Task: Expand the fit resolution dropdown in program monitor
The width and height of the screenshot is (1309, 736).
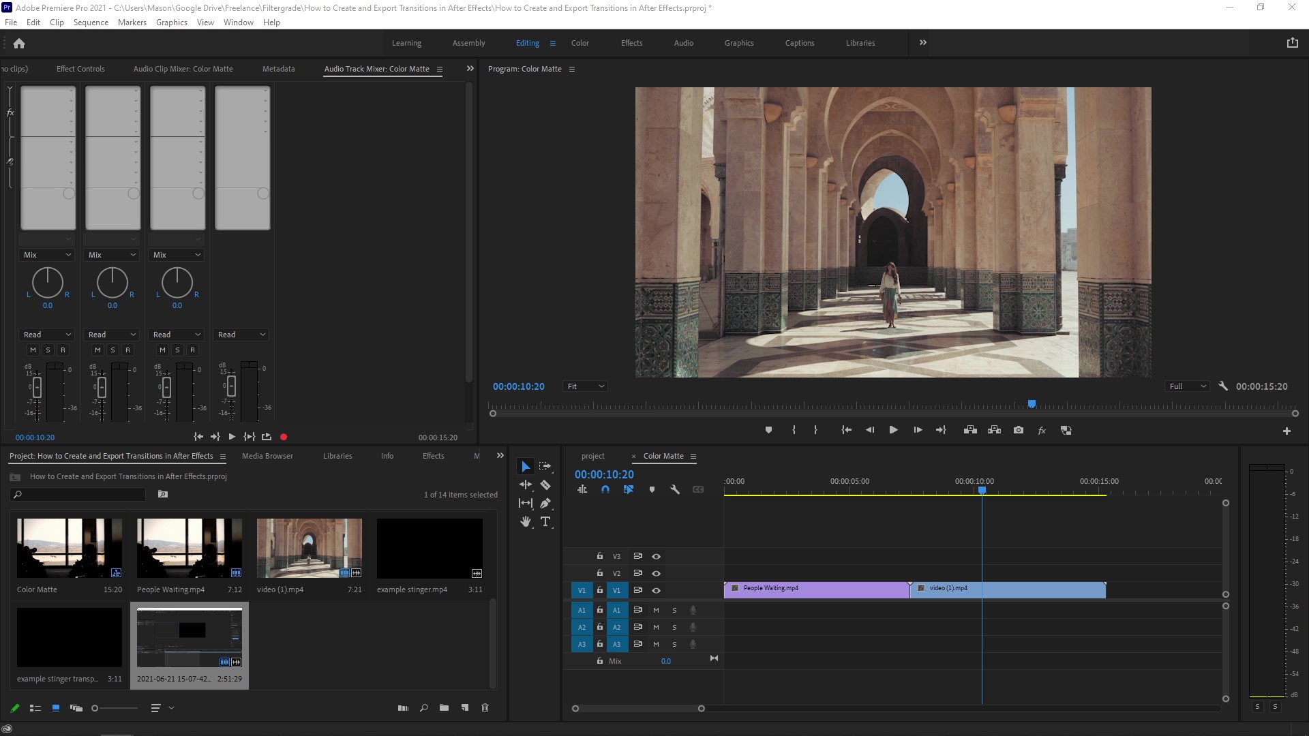Action: [x=584, y=386]
